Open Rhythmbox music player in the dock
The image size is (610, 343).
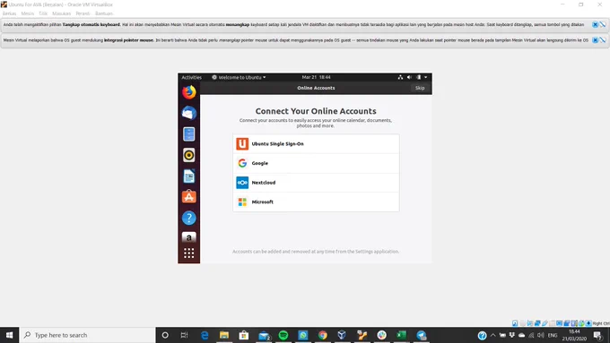click(x=189, y=155)
